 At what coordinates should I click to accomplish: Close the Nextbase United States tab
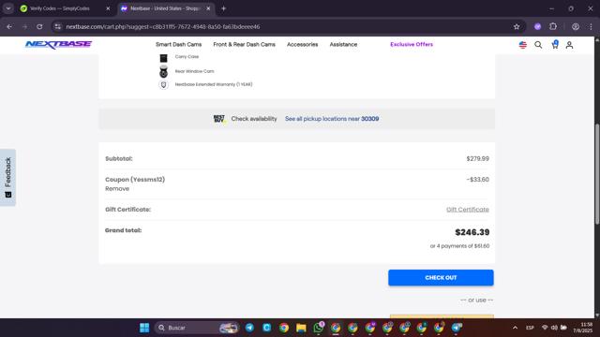(208, 8)
